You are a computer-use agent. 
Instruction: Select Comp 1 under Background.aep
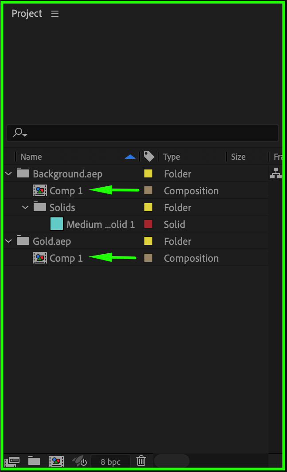pos(66,191)
